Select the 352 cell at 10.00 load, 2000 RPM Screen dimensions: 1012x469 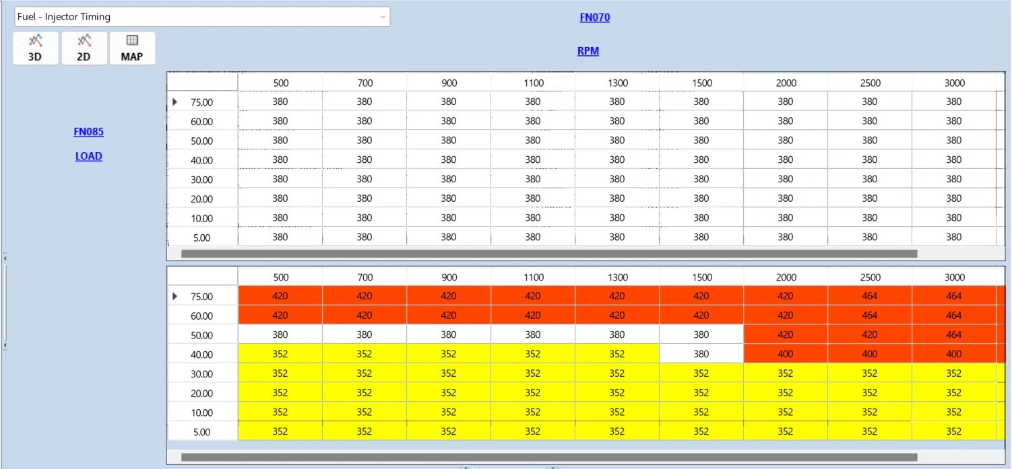[x=786, y=412]
